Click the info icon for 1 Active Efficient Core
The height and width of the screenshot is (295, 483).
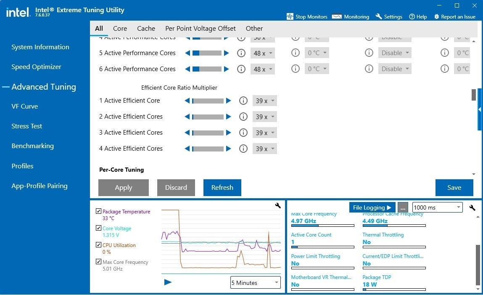(243, 101)
